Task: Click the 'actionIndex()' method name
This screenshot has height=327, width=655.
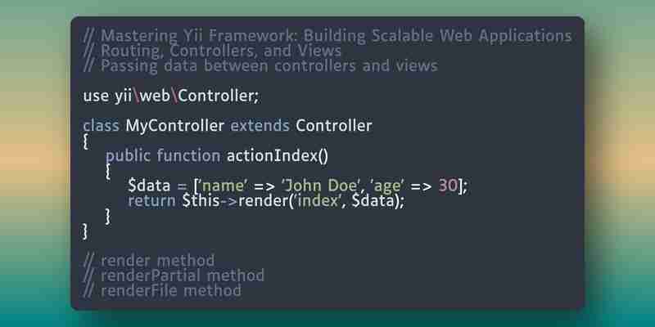Action: click(x=278, y=156)
